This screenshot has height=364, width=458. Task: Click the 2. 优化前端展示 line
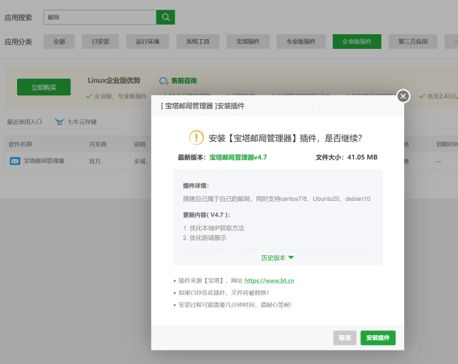click(x=205, y=238)
